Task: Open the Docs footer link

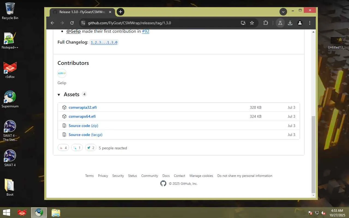Action: (166, 176)
